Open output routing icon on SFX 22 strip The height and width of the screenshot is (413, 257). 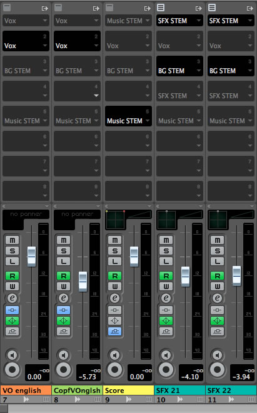pos(249,8)
